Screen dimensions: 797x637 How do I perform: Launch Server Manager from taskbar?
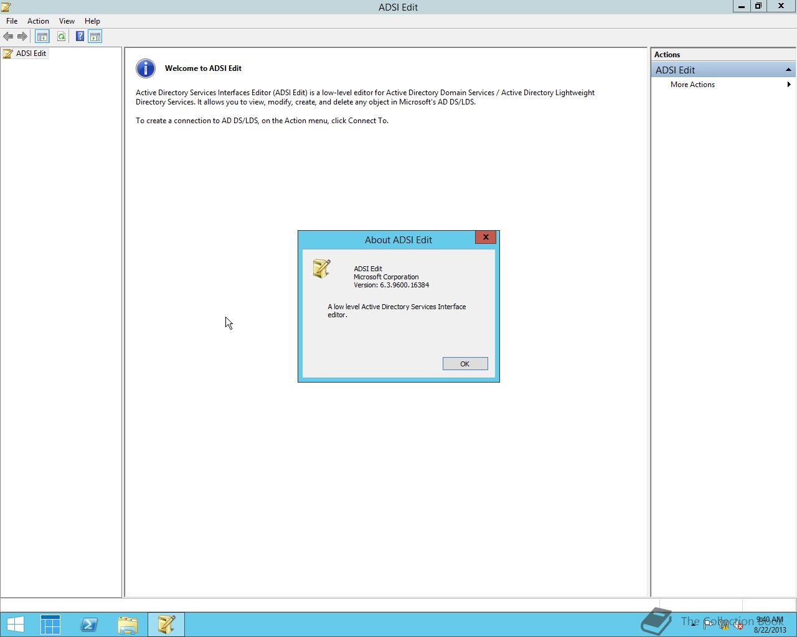tap(50, 625)
